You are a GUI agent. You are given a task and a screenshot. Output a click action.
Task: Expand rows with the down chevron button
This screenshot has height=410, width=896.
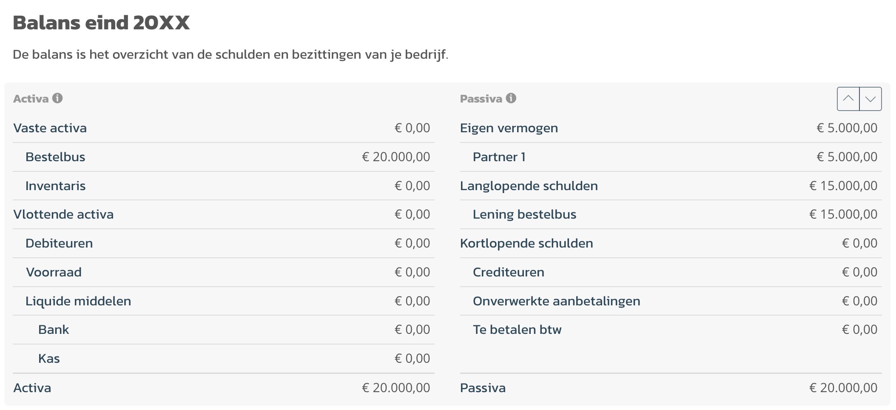870,99
